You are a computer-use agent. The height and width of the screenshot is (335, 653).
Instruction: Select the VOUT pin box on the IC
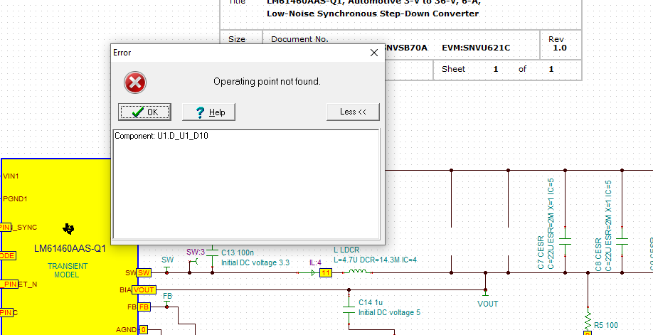tap(144, 290)
